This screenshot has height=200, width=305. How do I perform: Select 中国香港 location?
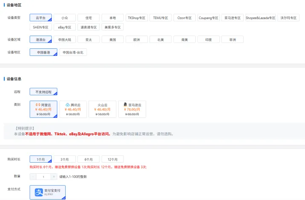43,52
